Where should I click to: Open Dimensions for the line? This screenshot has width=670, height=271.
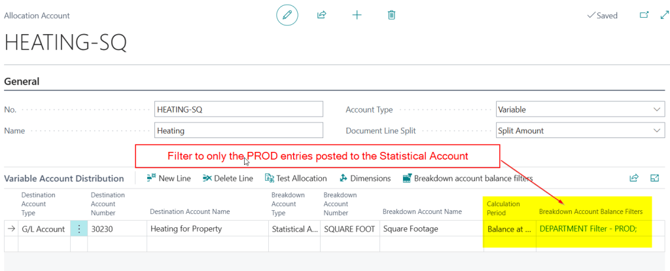point(365,178)
